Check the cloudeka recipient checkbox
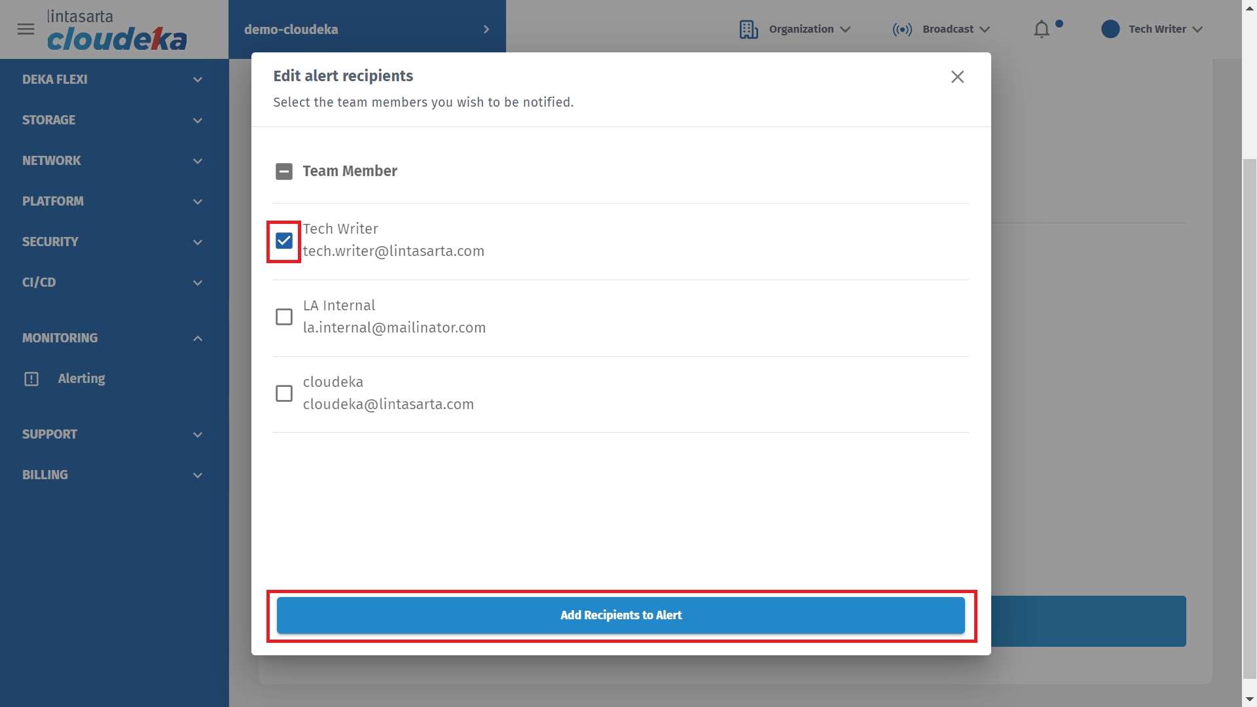 tap(284, 393)
